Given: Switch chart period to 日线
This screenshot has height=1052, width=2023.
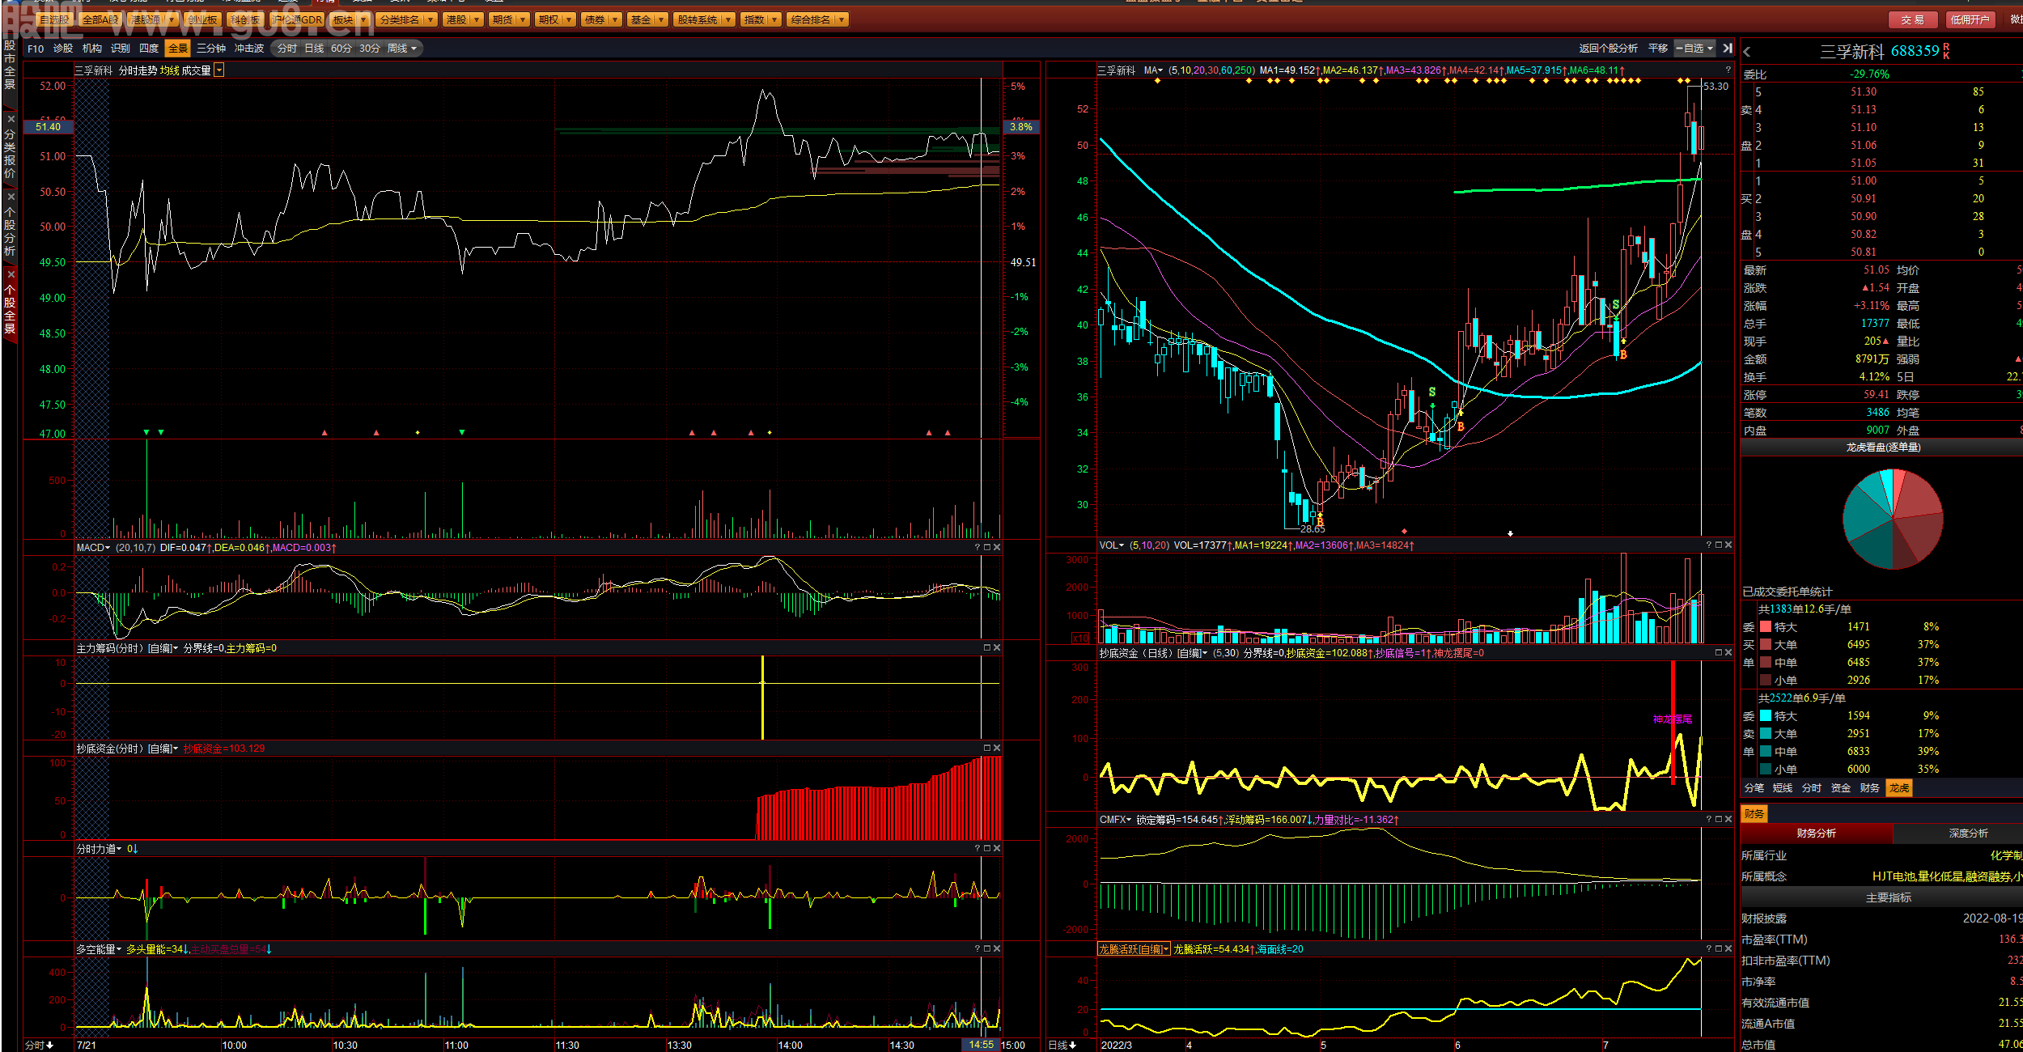Looking at the screenshot, I should (x=314, y=49).
